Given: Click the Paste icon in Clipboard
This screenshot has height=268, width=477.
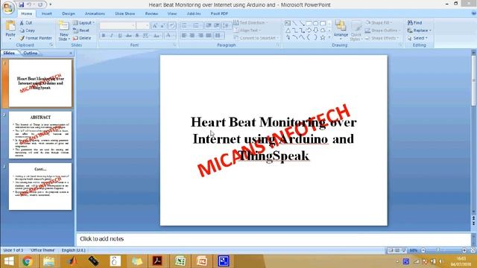Looking at the screenshot, I should click(10, 26).
